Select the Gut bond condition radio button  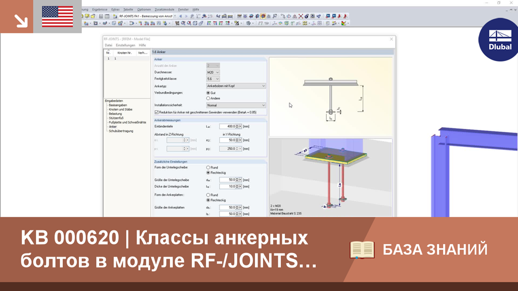208,93
